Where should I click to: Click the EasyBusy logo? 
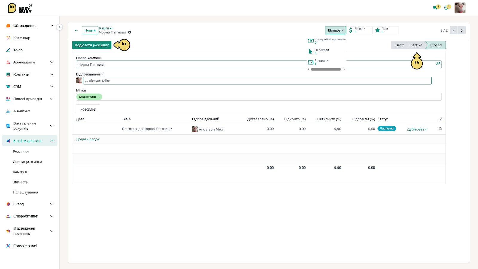point(20,8)
